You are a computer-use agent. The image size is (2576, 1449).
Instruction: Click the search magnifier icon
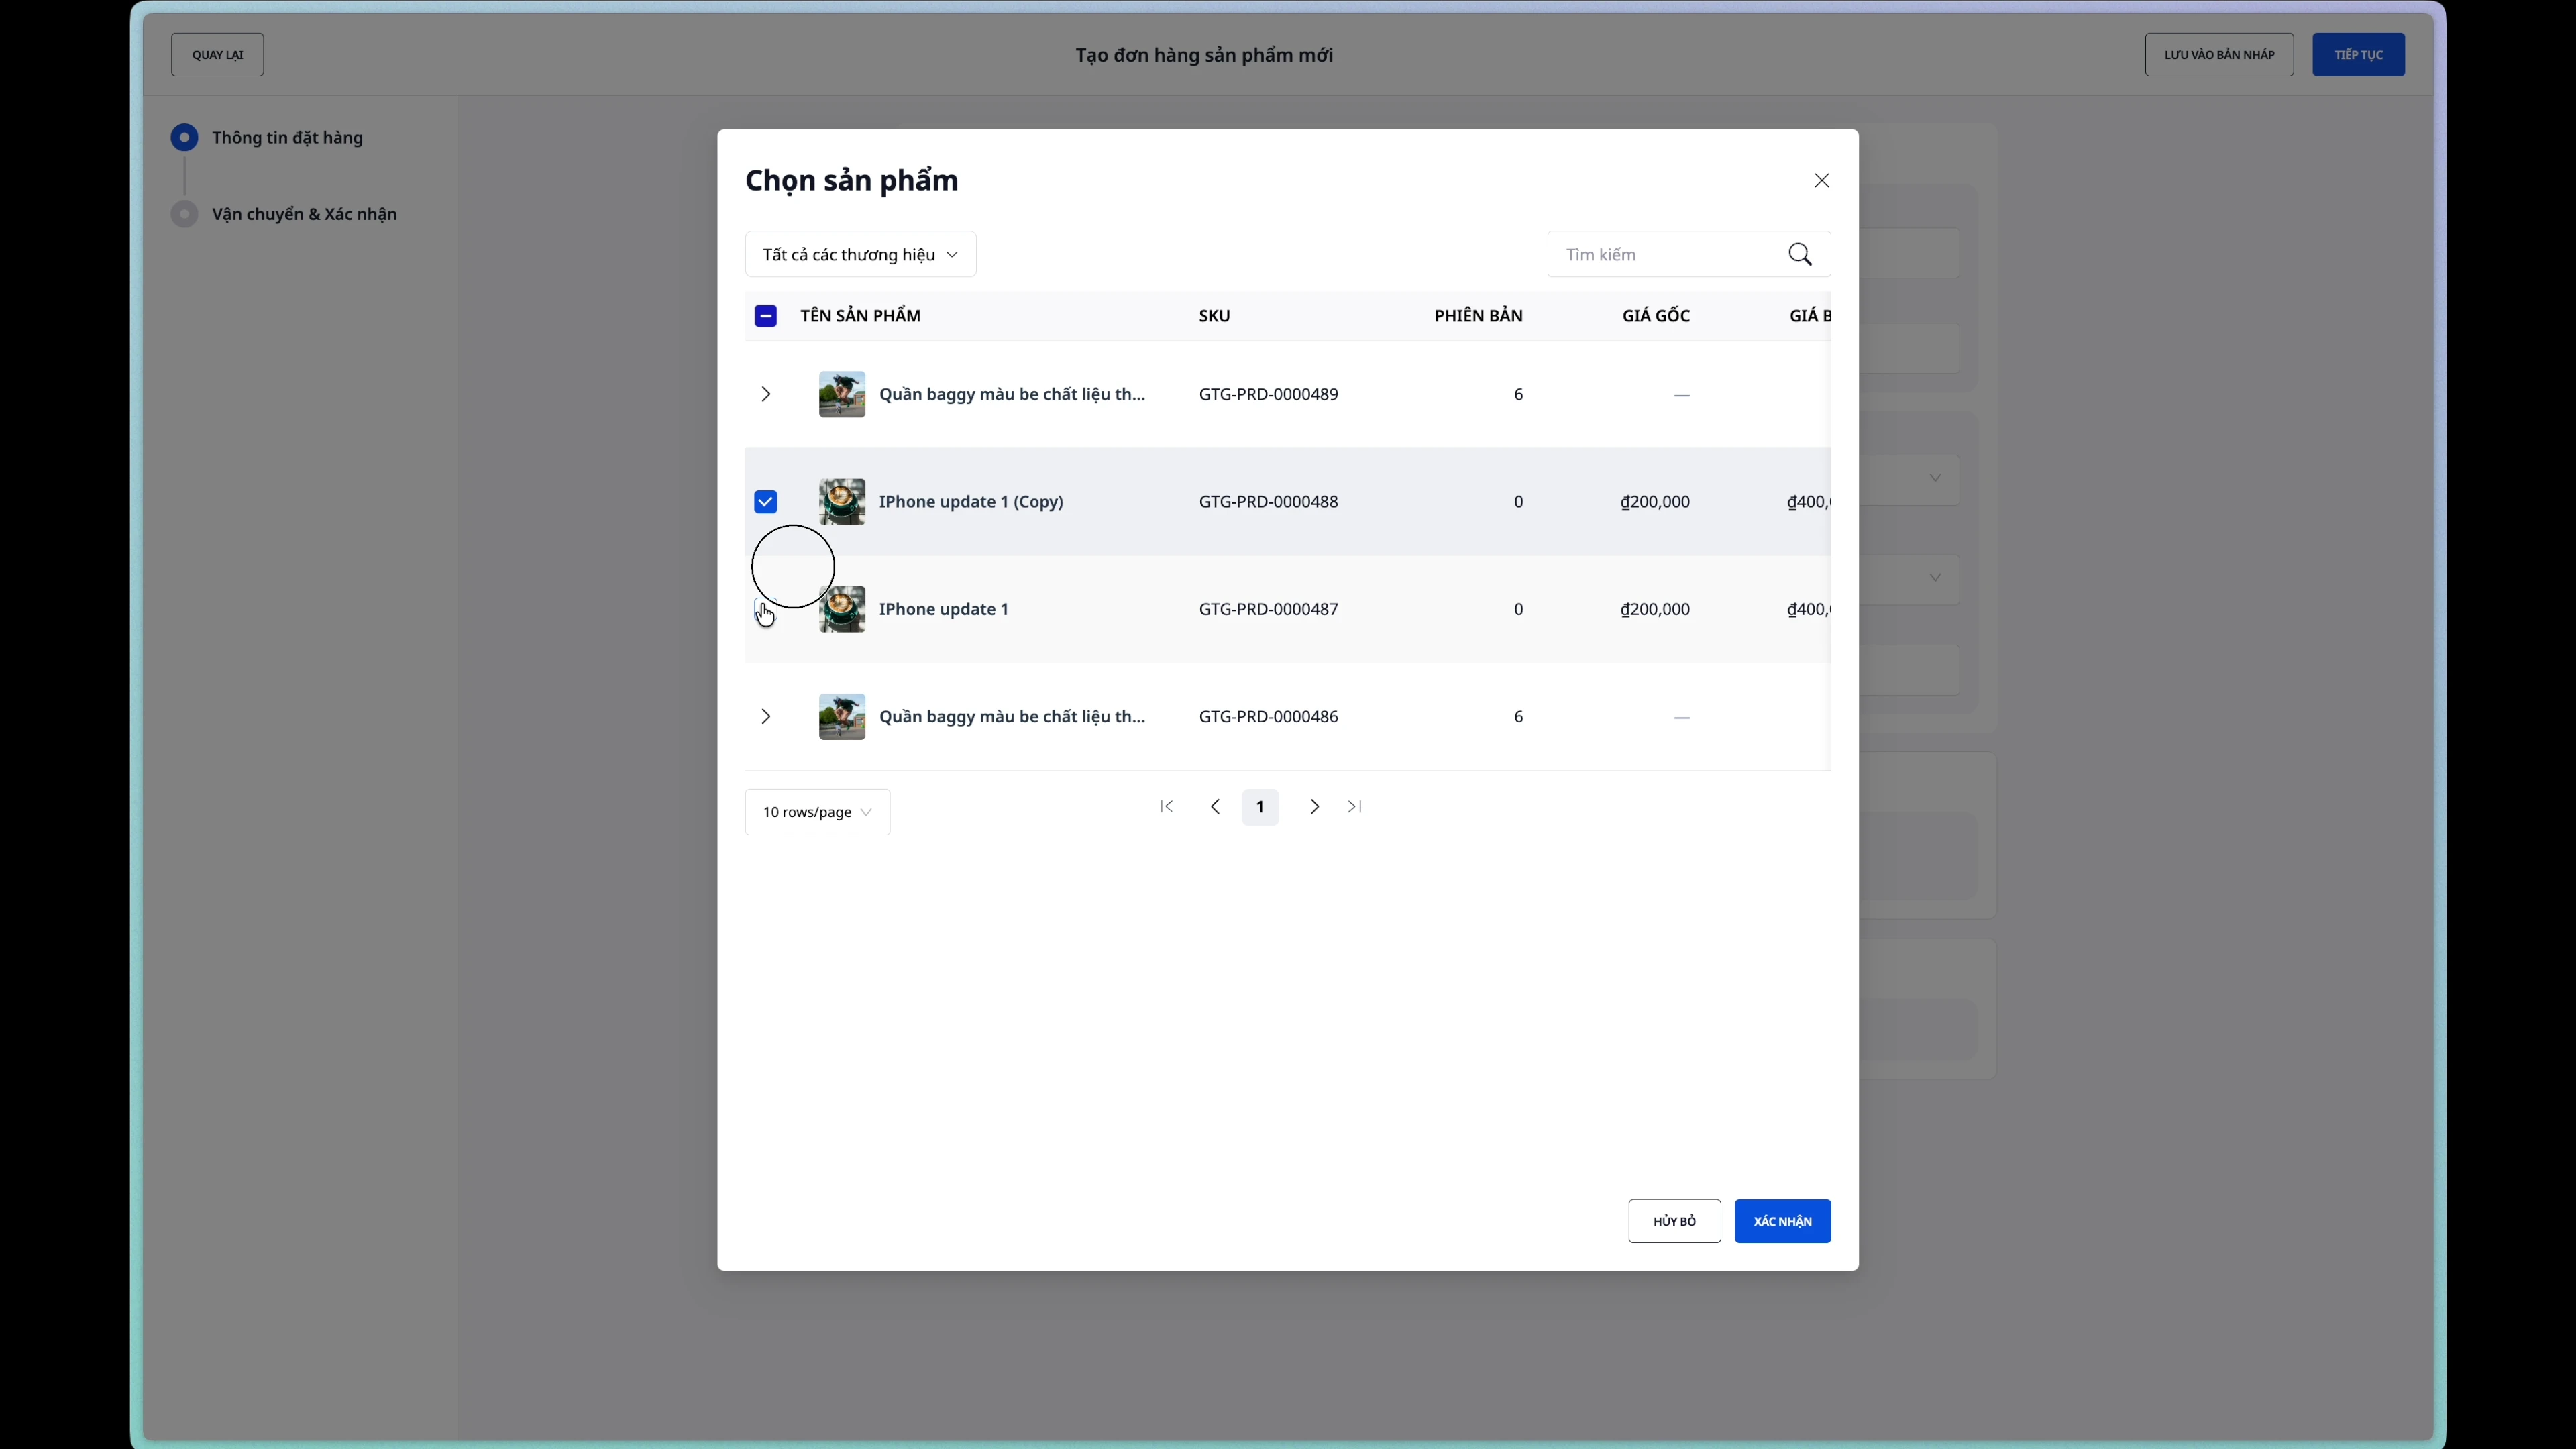click(x=1800, y=254)
